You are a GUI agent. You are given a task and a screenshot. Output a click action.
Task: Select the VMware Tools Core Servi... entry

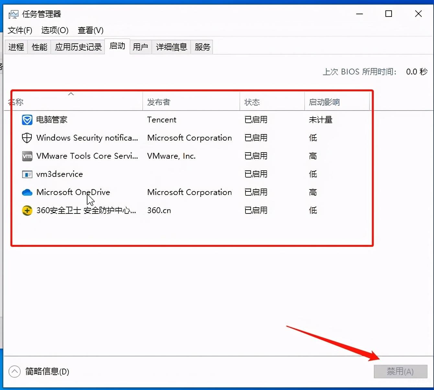[87, 156]
